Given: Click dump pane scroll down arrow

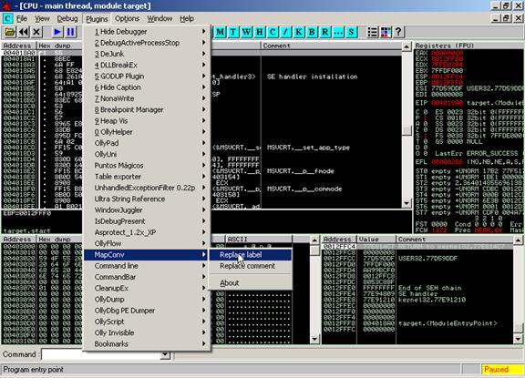Looking at the screenshot, I should click(x=314, y=339).
